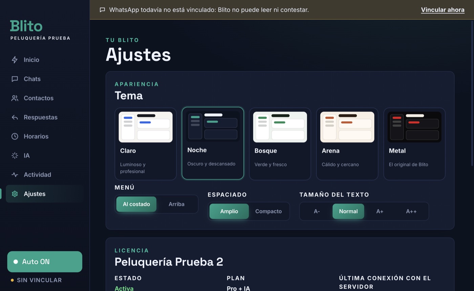This screenshot has height=291, width=474.
Task: Click the APARIENCIA section label
Action: pyautogui.click(x=137, y=84)
